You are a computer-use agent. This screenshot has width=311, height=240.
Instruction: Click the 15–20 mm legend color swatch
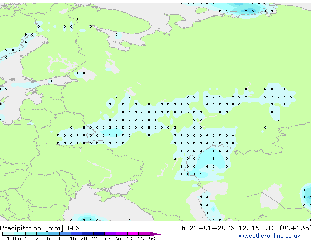pyautogui.click(x=77, y=234)
